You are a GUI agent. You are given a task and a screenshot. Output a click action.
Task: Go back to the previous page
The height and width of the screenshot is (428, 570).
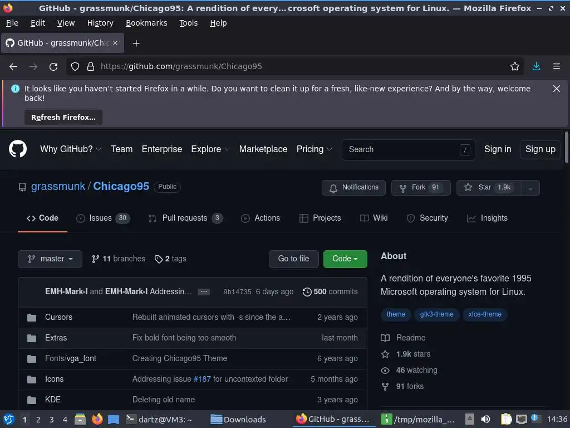(x=13, y=66)
